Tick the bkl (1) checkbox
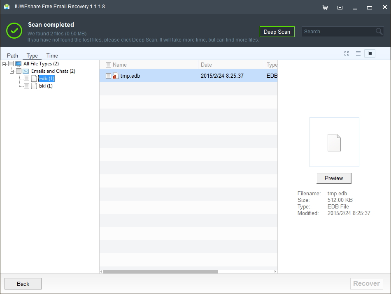 pos(26,86)
